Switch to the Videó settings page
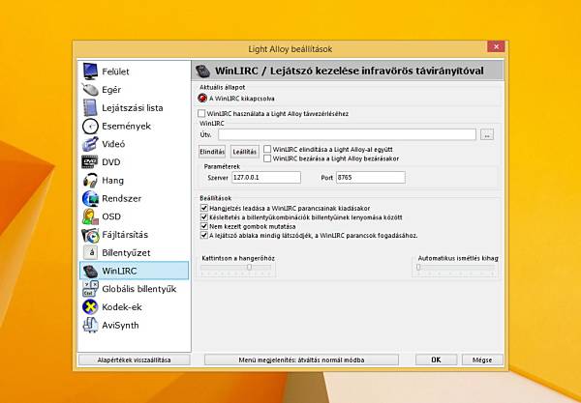Screen dimensions: 581x403 (x=134, y=144)
